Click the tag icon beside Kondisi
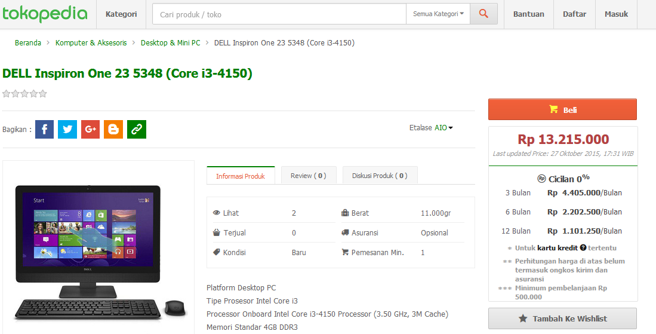 pos(216,252)
